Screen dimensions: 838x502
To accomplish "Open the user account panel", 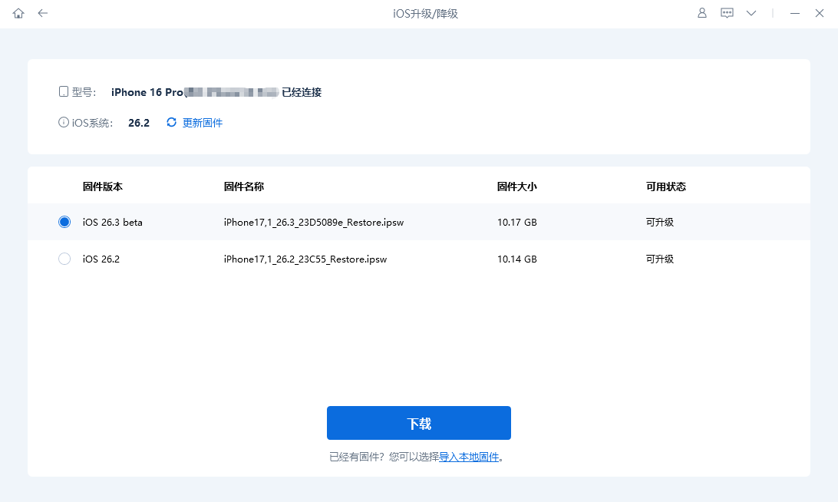I will 701,13.
